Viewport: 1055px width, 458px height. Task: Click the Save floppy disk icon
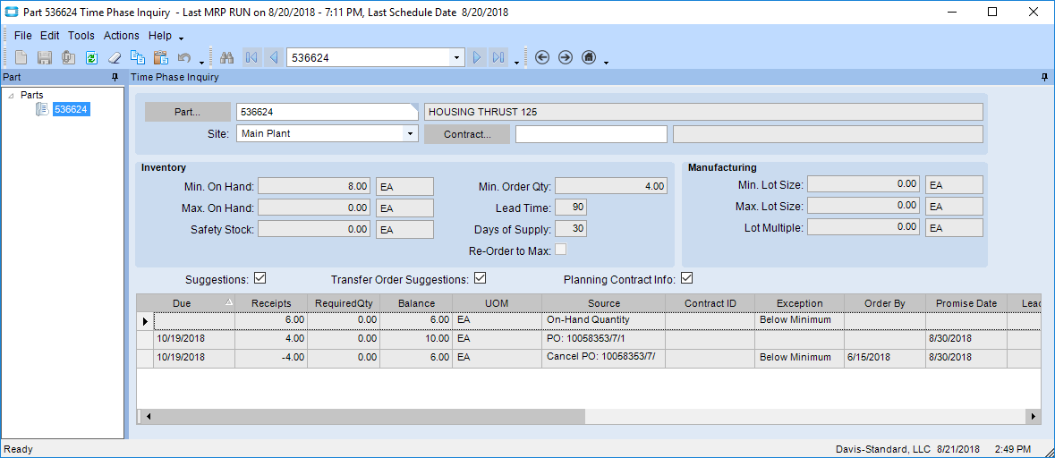pyautogui.click(x=45, y=58)
